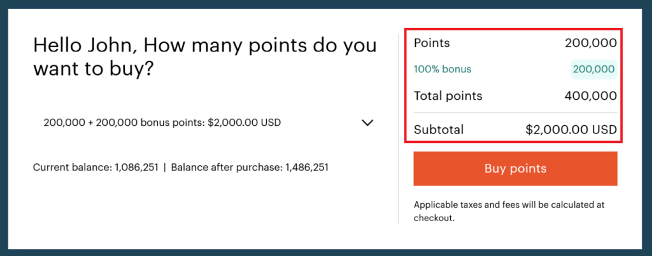Click the chevron arrow on points selector
Screen dimensions: 652x256
(367, 123)
